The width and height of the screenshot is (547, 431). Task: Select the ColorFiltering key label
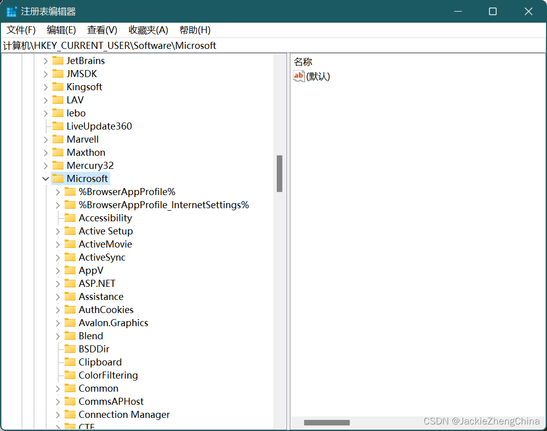pos(108,376)
